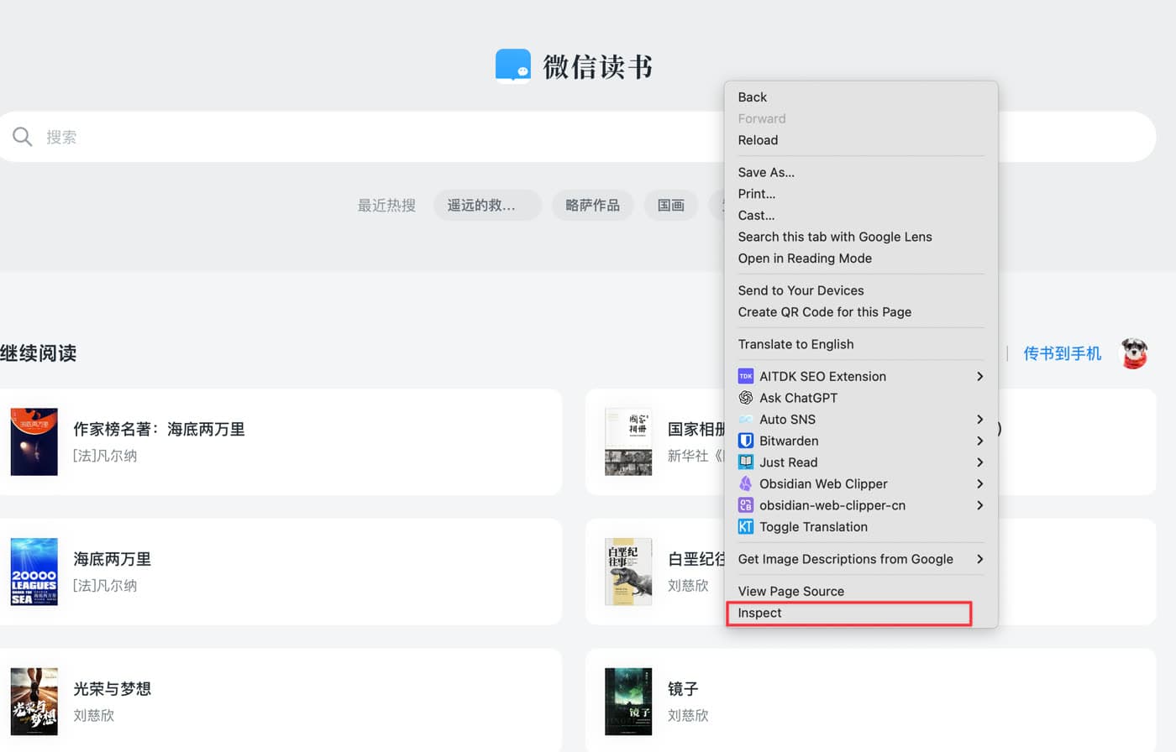The image size is (1176, 752).
Task: Click the 略萨作品 hot search tag
Action: pos(593,205)
